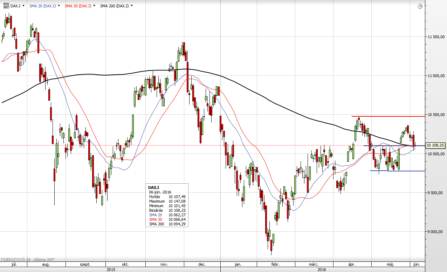This screenshot has height=272, width=447.
Task: Click the máj. month label
Action: (x=391, y=264)
